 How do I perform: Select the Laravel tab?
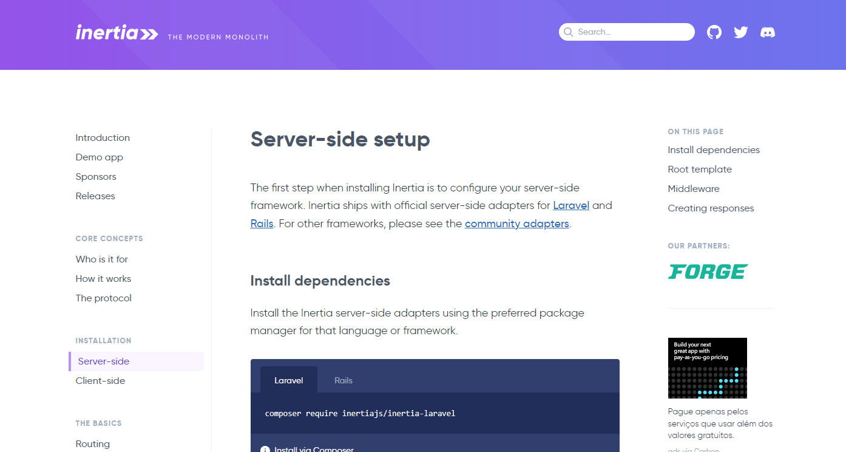coord(288,380)
